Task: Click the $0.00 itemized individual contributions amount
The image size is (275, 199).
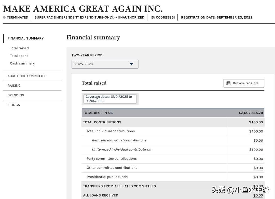Action: pos(258,141)
